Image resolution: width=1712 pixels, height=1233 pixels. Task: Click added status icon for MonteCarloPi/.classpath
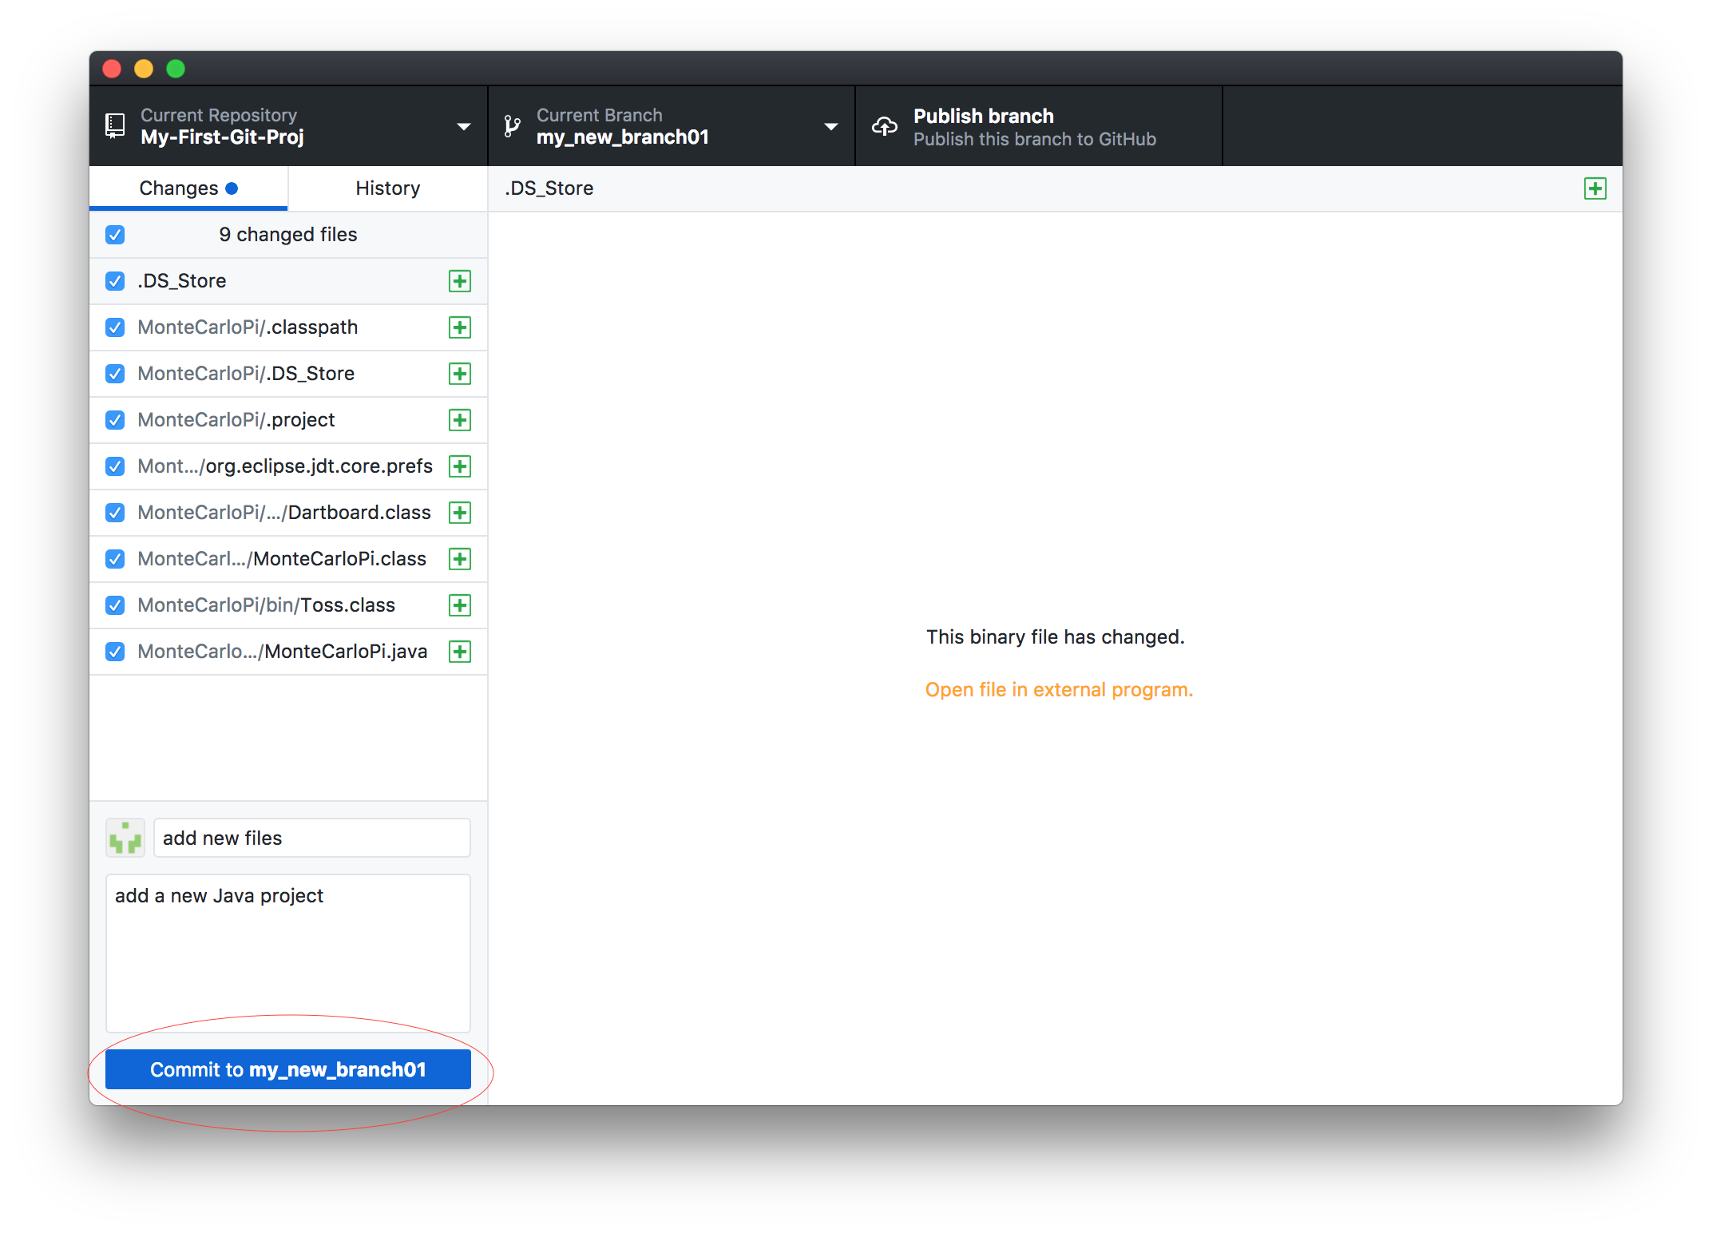pos(459,327)
